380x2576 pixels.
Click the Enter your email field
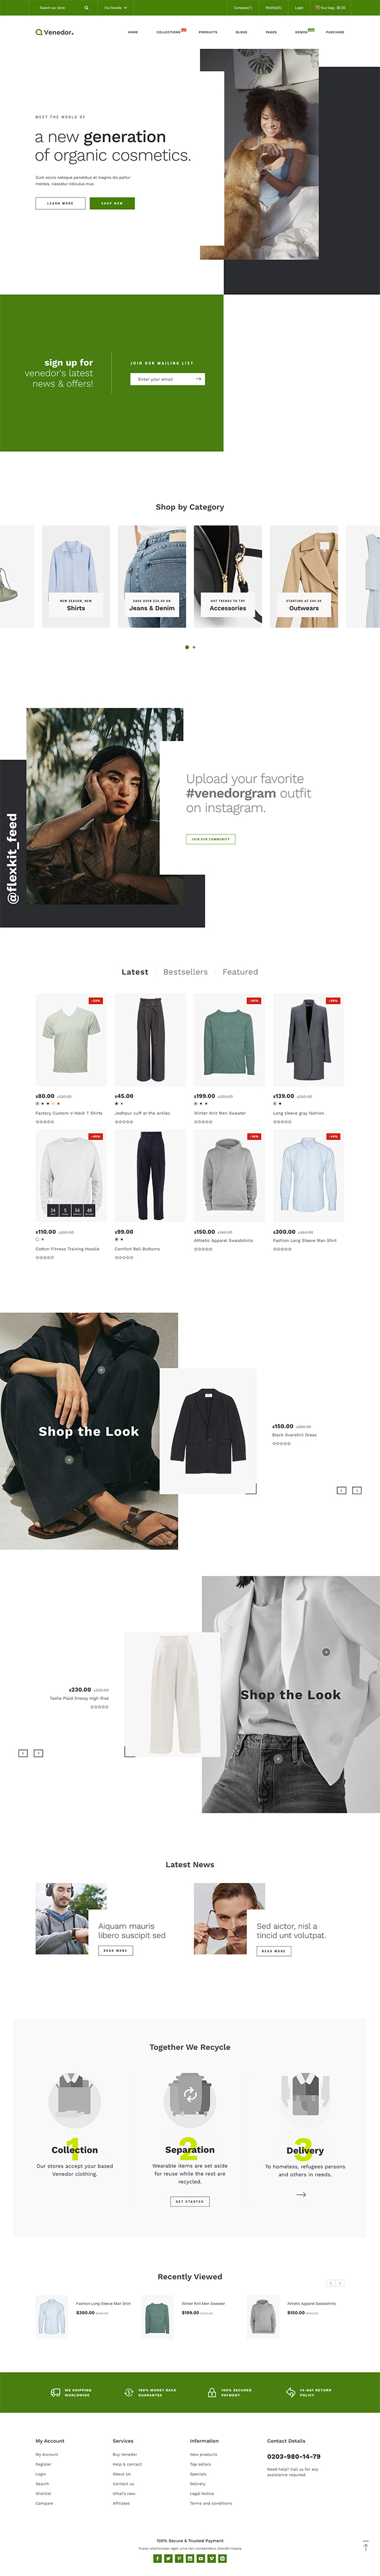pos(162,379)
